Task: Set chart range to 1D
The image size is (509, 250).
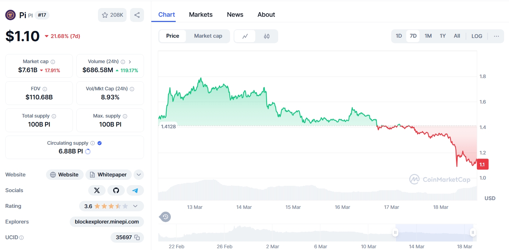Action: [399, 36]
